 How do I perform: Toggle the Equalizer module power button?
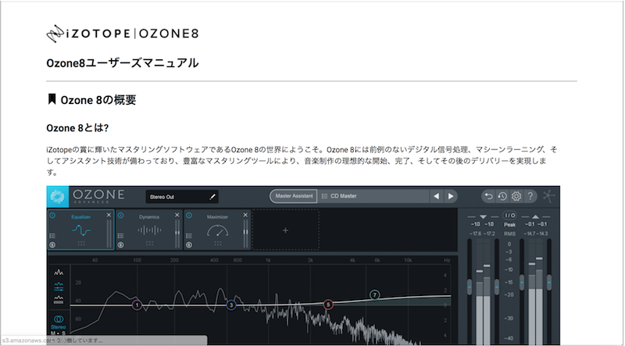52,216
